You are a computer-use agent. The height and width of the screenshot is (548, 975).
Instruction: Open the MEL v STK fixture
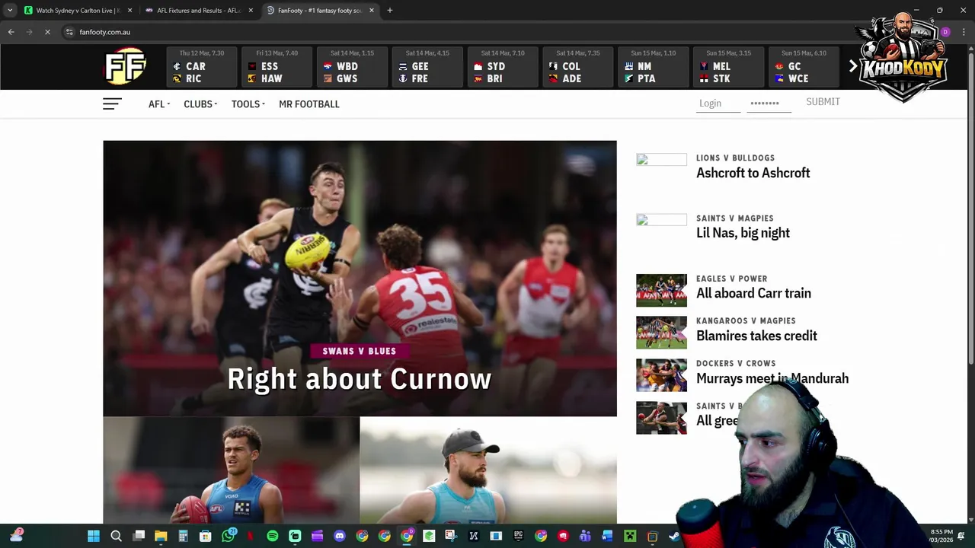tap(729, 67)
